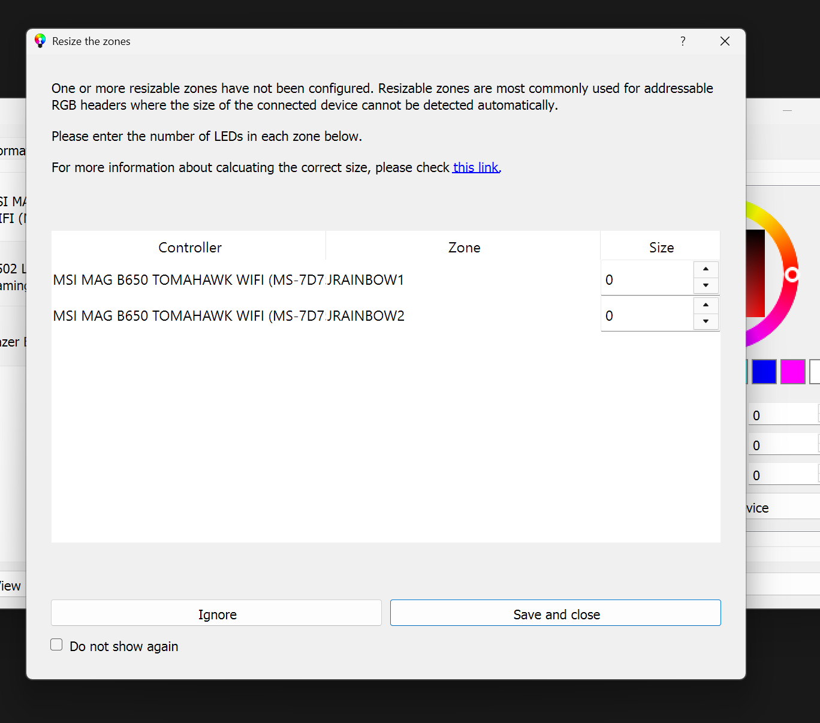The width and height of the screenshot is (820, 723).
Task: Click the third color value field in background window
Action: 784,475
